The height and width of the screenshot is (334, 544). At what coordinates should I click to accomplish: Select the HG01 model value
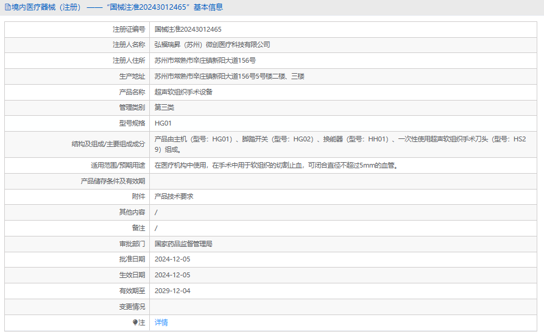[x=163, y=123]
